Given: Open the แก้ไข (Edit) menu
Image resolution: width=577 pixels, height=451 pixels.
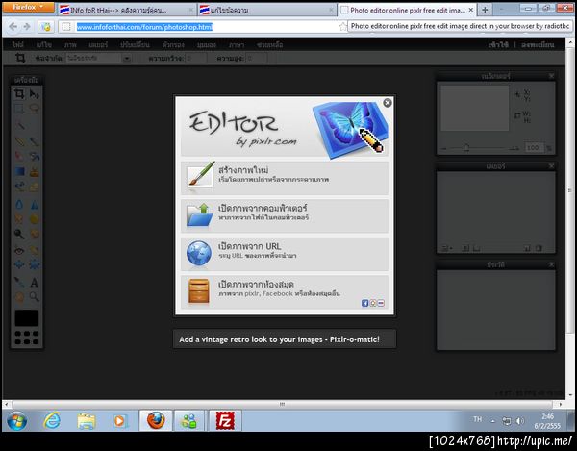Looking at the screenshot, I should 44,45.
